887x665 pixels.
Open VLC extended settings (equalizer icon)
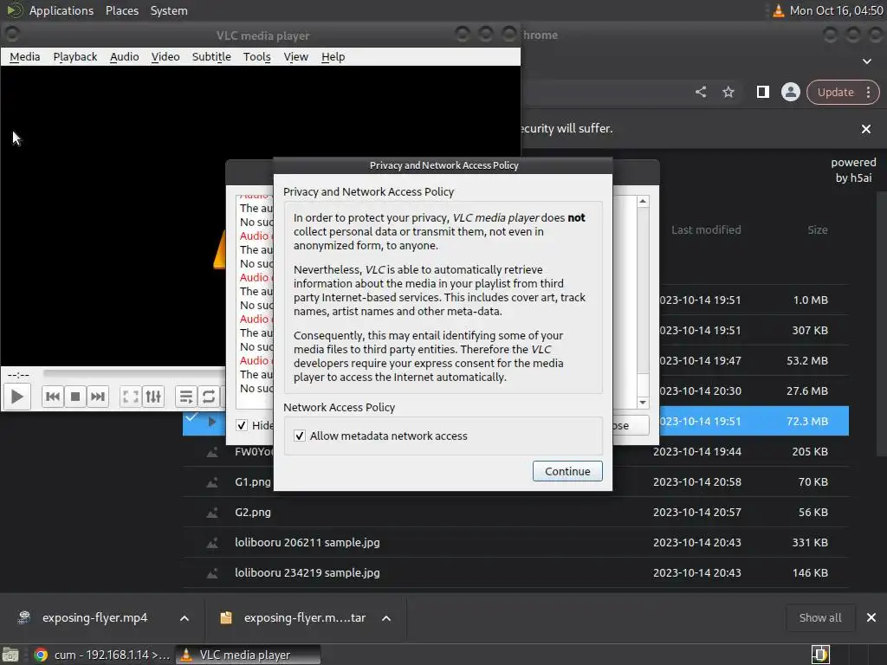coord(153,397)
